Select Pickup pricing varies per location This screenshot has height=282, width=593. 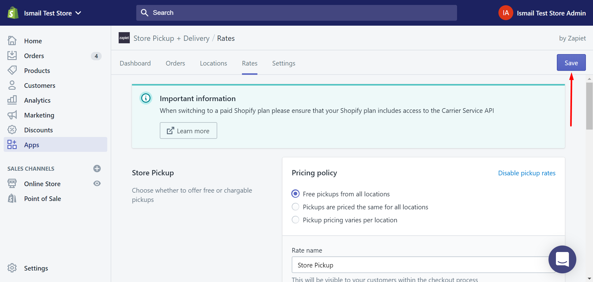pos(295,220)
